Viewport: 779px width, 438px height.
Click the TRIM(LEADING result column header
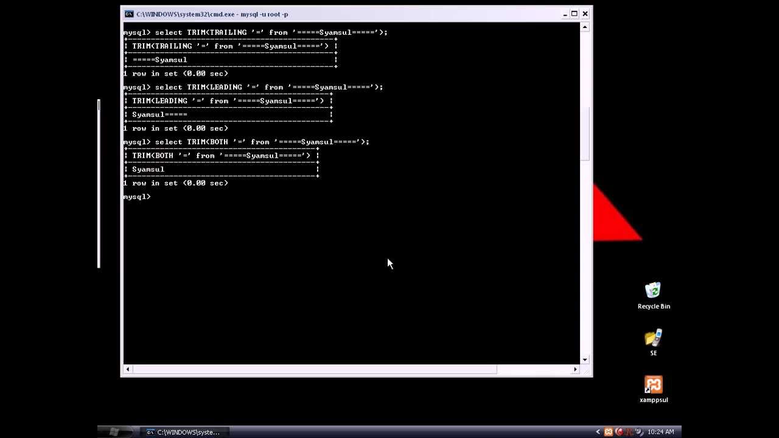pyautogui.click(x=228, y=101)
